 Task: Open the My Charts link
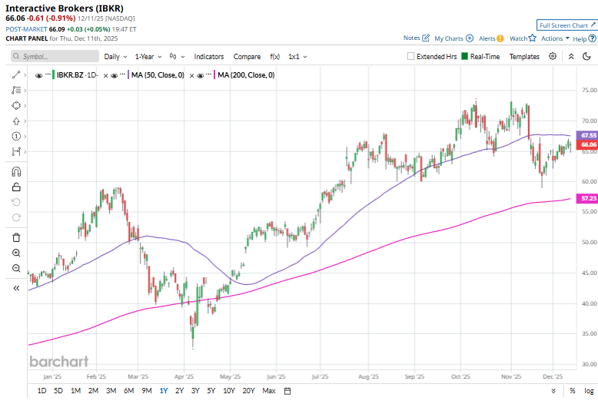coord(453,38)
